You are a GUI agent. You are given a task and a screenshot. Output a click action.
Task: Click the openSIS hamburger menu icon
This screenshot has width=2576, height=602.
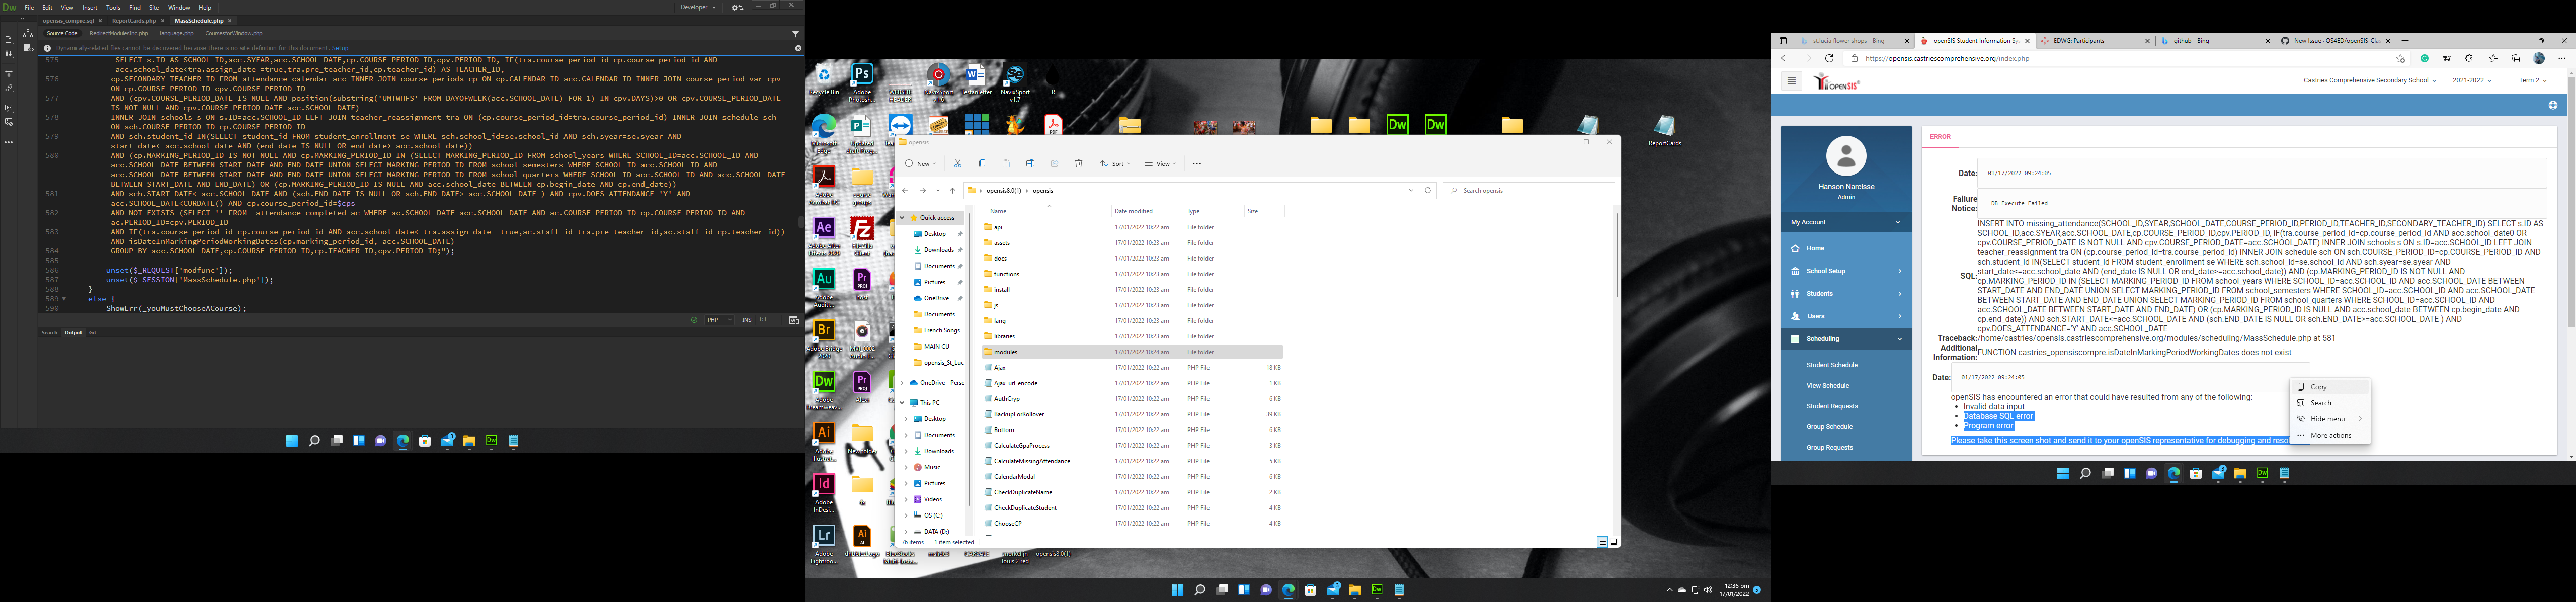(1791, 81)
